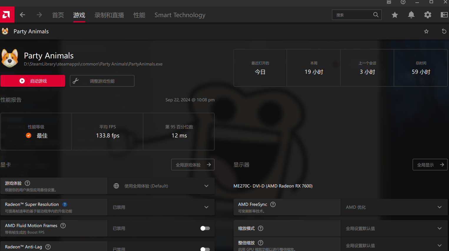Toggle Radeon Anti-Lag switch
Screen dimensions: 449x251
click(x=205, y=249)
